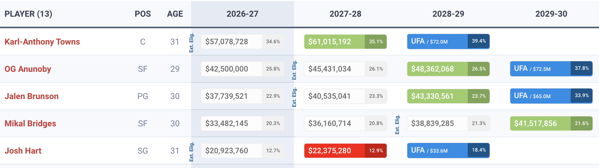This screenshot has width=599, height=168.
Task: Click Brunson's UFA $65.0M badge
Action: (x=551, y=96)
